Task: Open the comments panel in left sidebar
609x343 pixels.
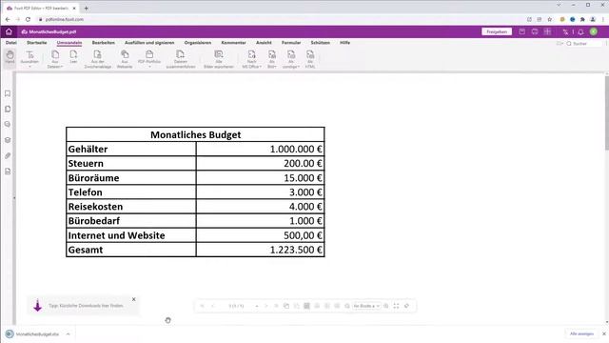Action: (x=8, y=125)
